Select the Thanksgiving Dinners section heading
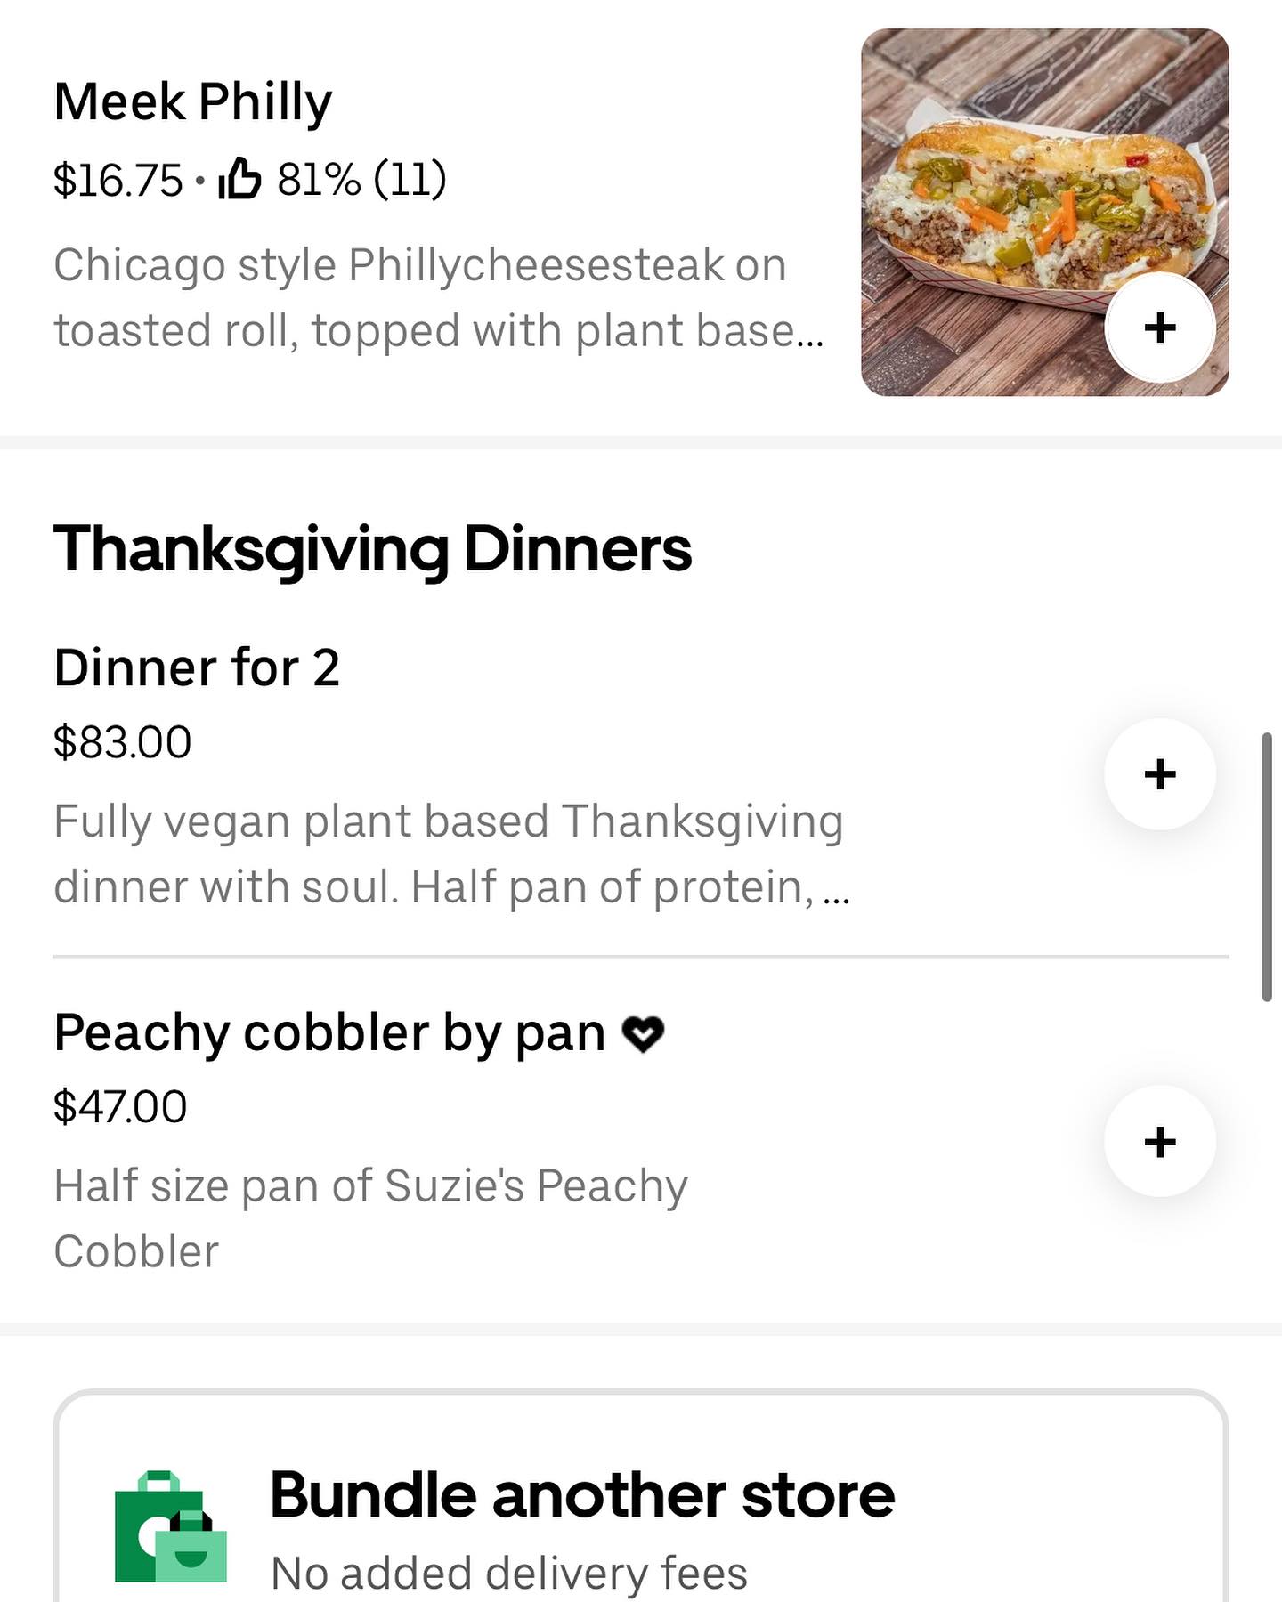The width and height of the screenshot is (1282, 1602). [x=372, y=548]
